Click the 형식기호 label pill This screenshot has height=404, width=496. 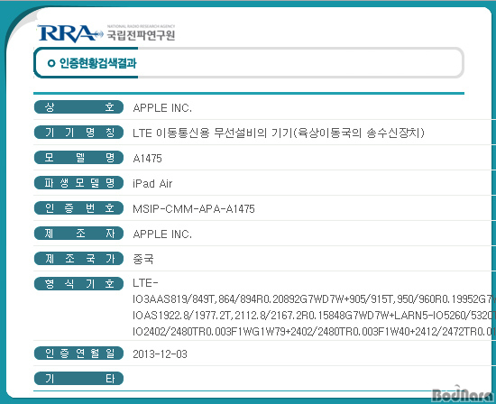click(78, 284)
